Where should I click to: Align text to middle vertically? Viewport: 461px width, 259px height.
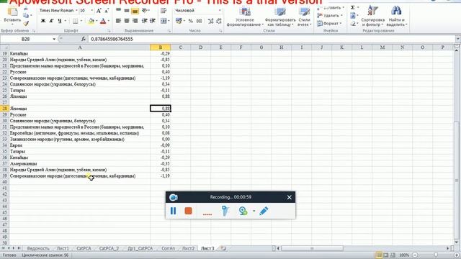pyautogui.click(x=127, y=11)
